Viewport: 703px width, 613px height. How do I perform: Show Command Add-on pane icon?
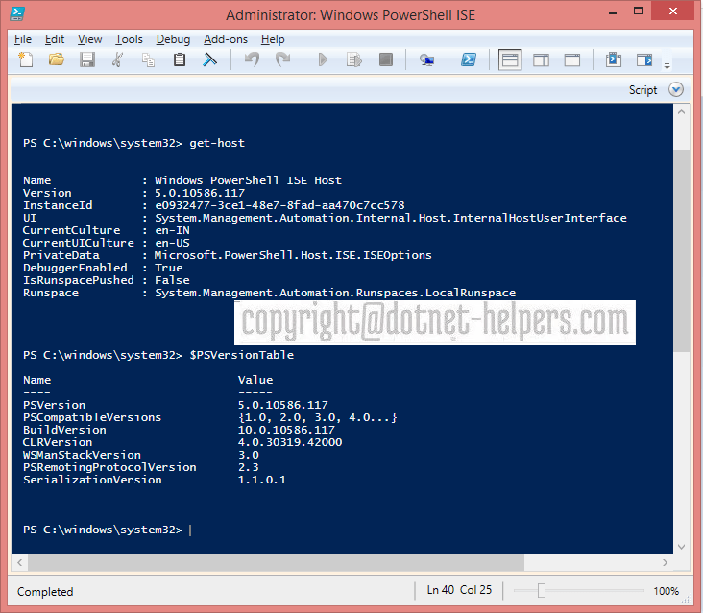(x=644, y=59)
